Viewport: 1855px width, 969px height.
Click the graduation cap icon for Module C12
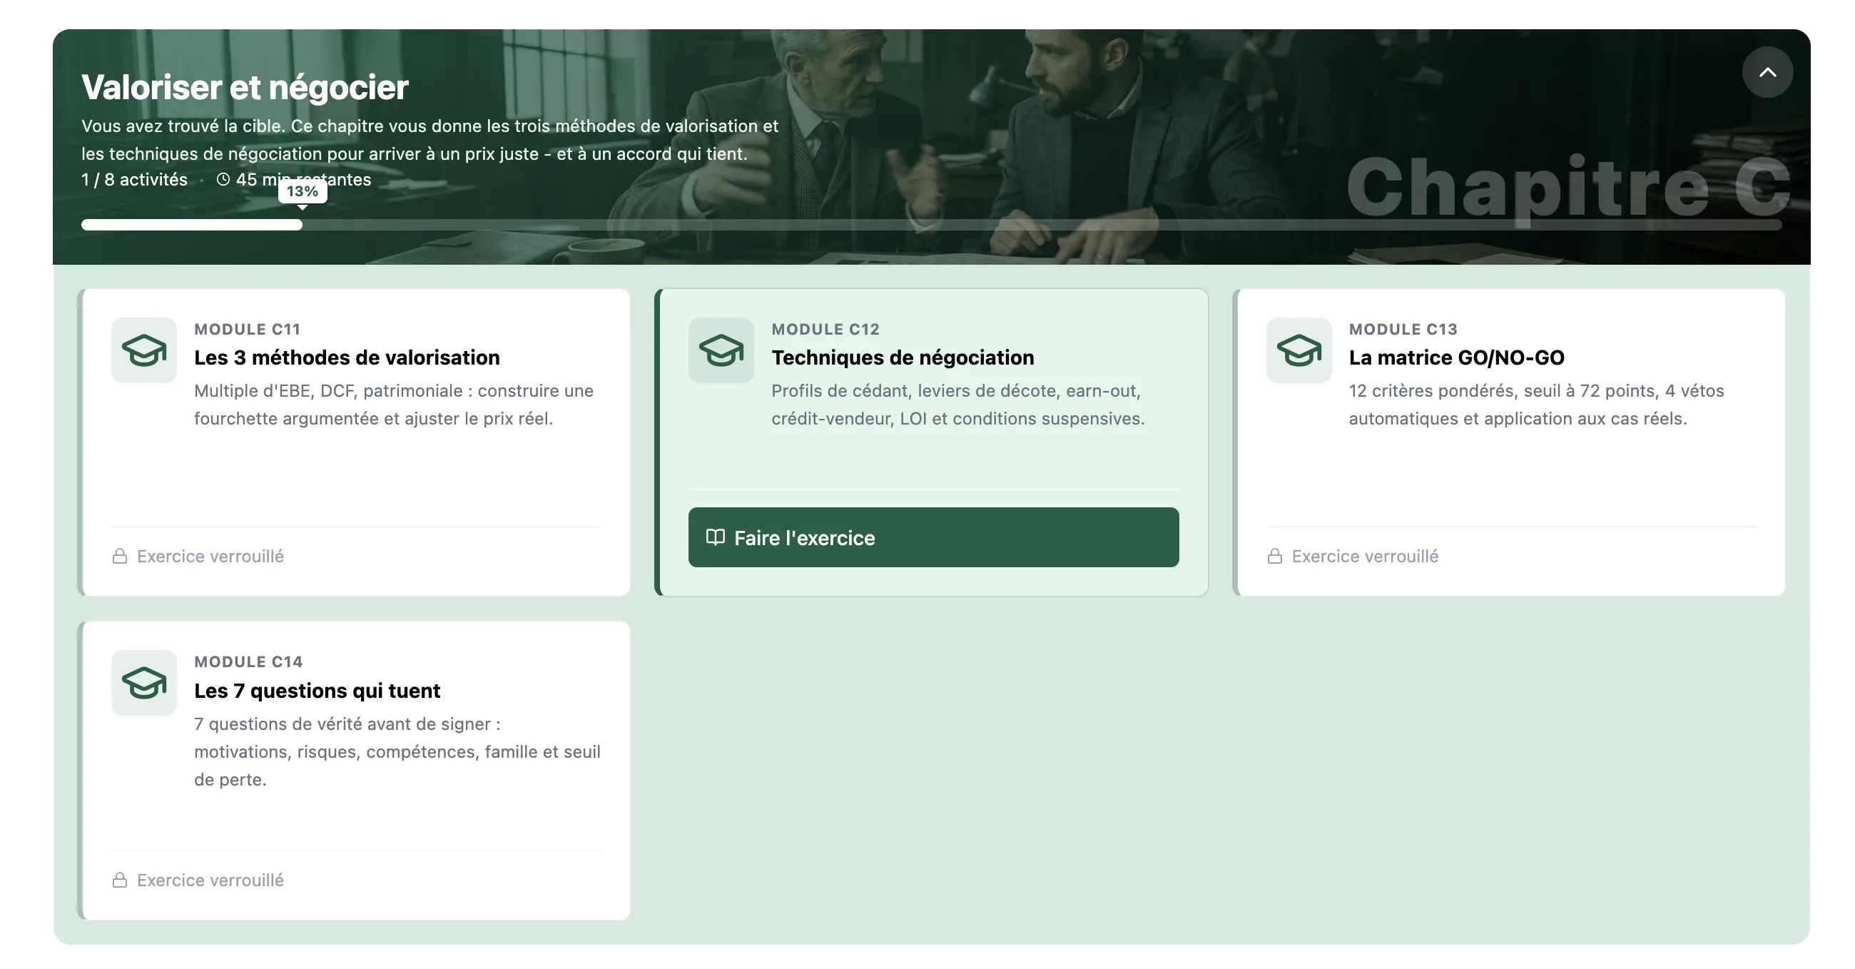tap(721, 350)
